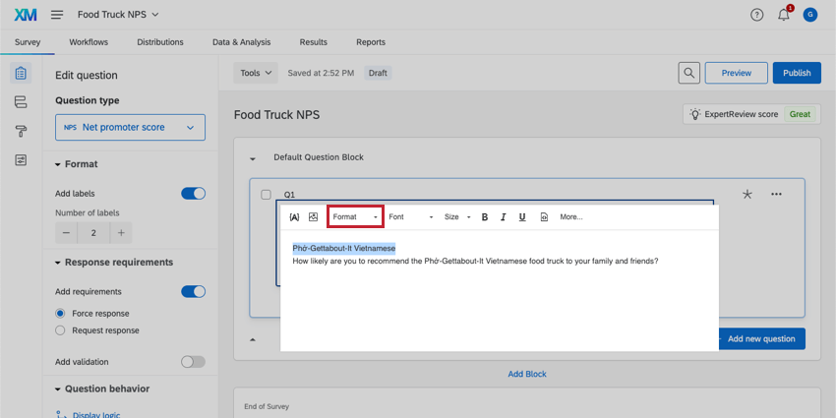Enable the Add validation switch

(193, 362)
